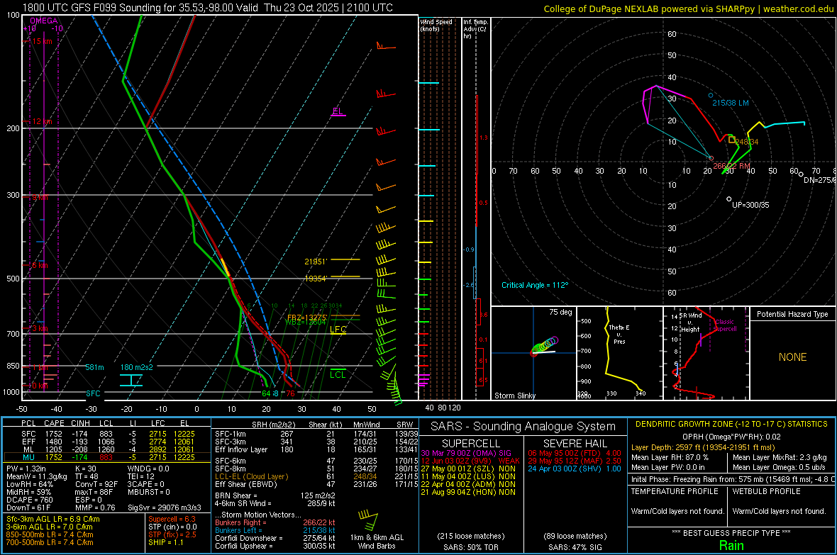
Task: Click the SARS: 50% TOR text
Action: click(x=470, y=547)
